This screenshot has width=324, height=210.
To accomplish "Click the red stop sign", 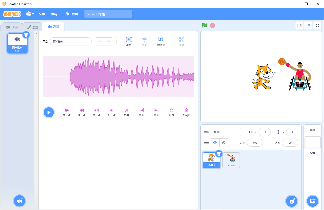I will click(213, 25).
